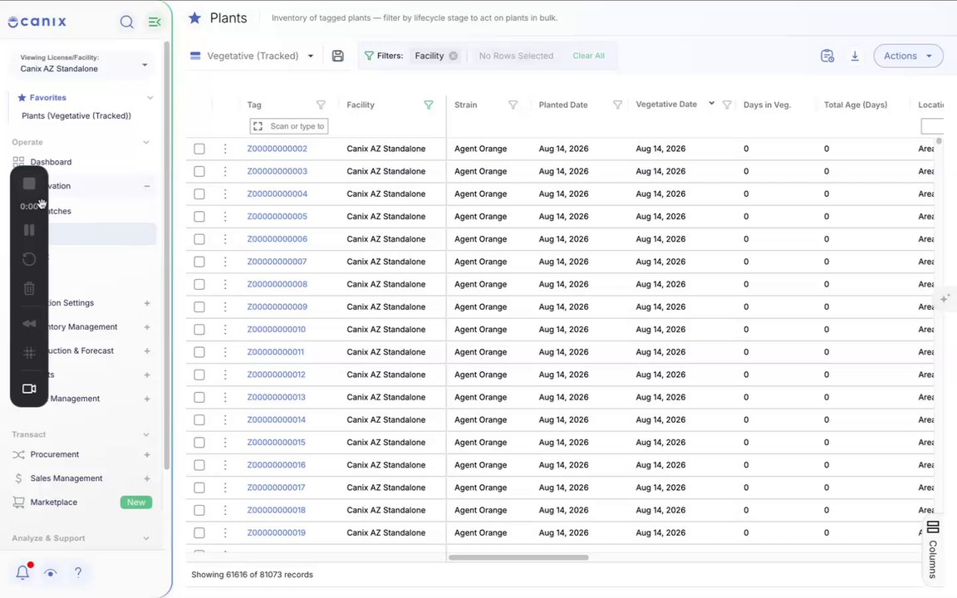Click the horizontal scrollbar below the table
This screenshot has width=957, height=598.
[x=518, y=557]
